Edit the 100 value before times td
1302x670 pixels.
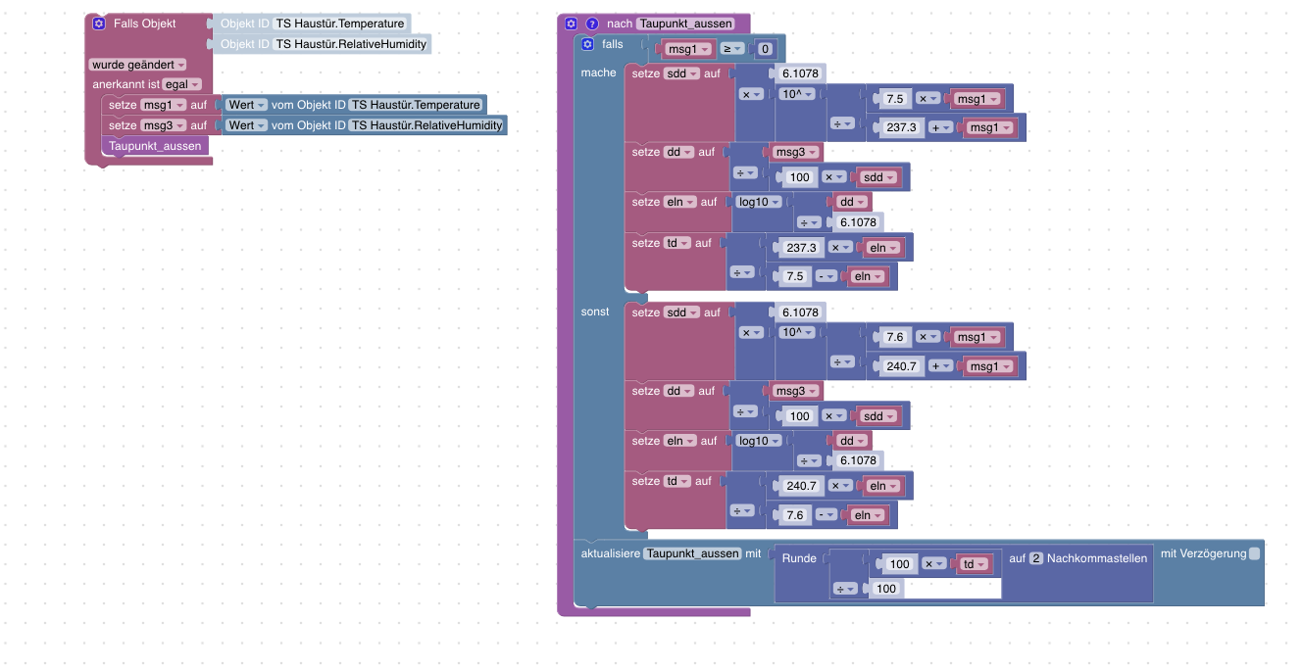(899, 564)
